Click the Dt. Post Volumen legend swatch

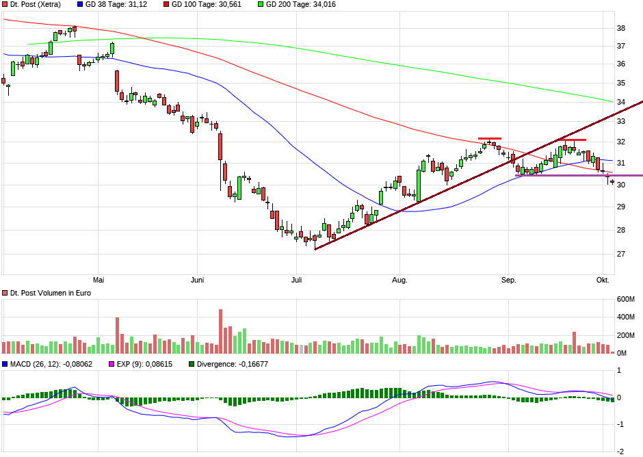[5, 293]
